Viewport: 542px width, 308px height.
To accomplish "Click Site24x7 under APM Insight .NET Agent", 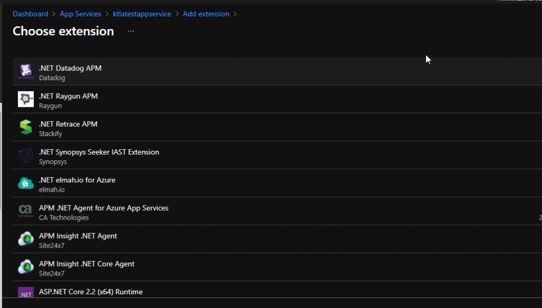I will (x=51, y=246).
